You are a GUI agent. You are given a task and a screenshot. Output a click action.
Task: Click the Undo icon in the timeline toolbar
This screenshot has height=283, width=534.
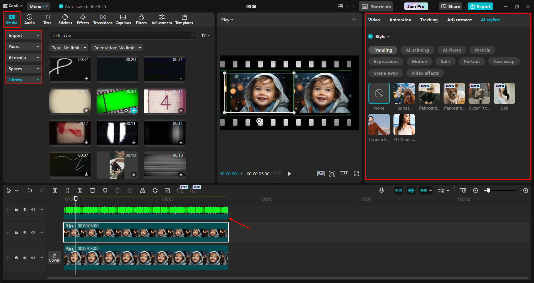pyautogui.click(x=30, y=190)
